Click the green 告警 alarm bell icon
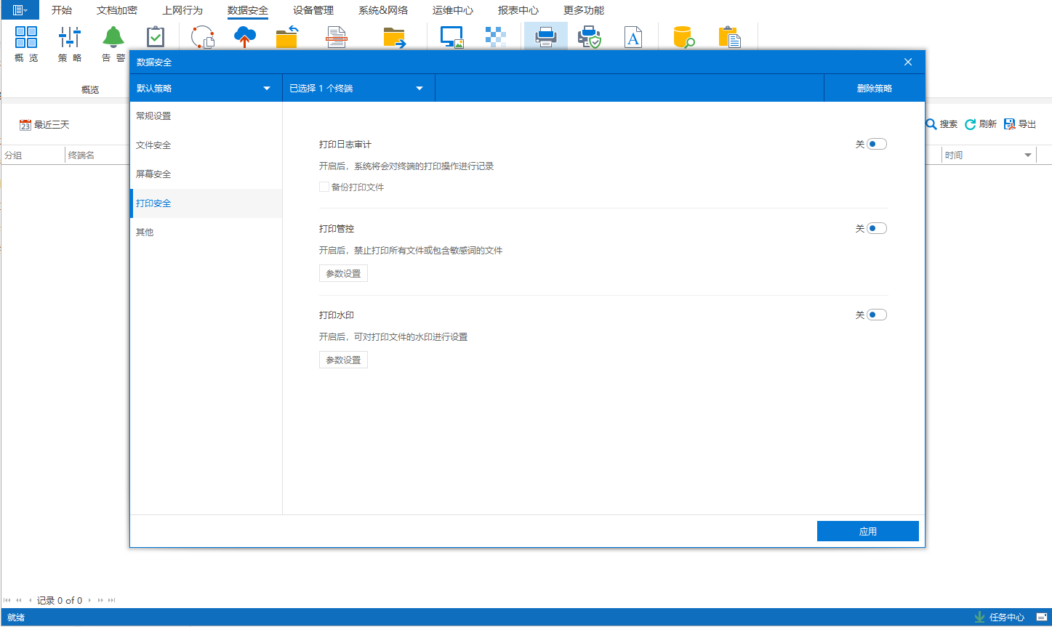The width and height of the screenshot is (1052, 627). click(113, 37)
